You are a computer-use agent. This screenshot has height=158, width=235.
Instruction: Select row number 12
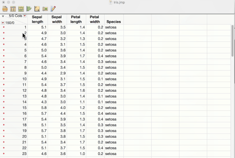pos(24,90)
